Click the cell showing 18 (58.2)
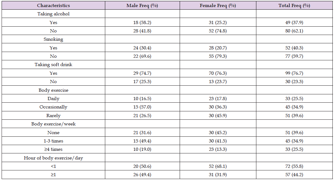 click(x=142, y=22)
